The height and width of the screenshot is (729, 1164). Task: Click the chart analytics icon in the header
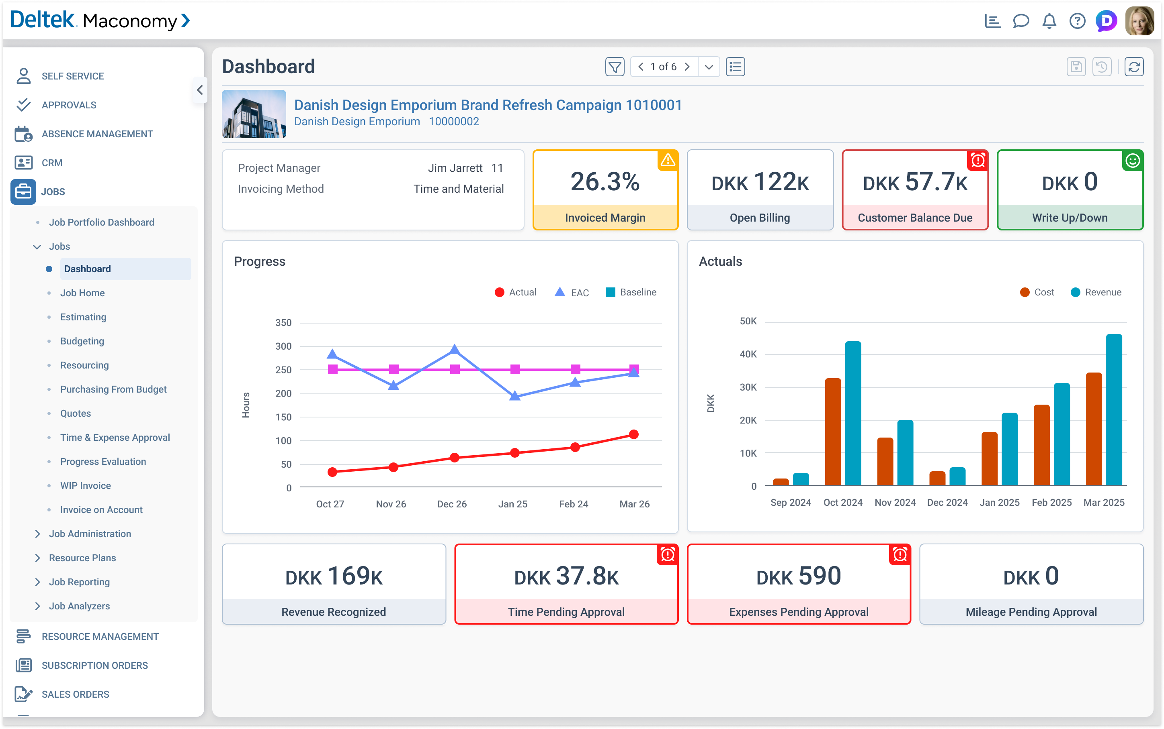pyautogui.click(x=993, y=21)
